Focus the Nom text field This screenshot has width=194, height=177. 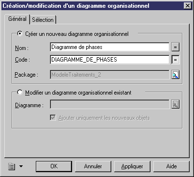click(110, 47)
